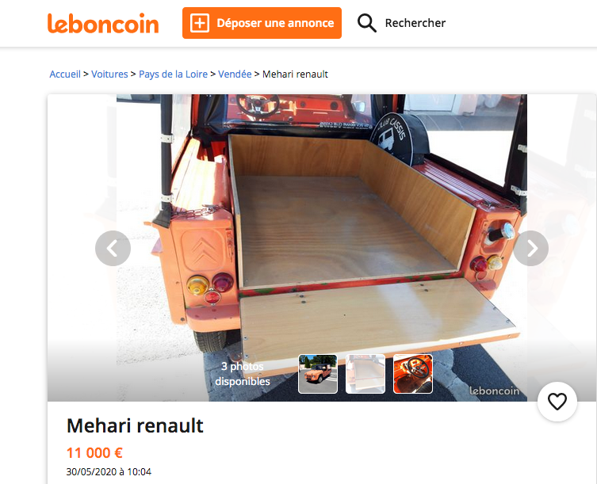The image size is (597, 484).
Task: Select the first thumbnail of orange car exterior
Action: 318,374
